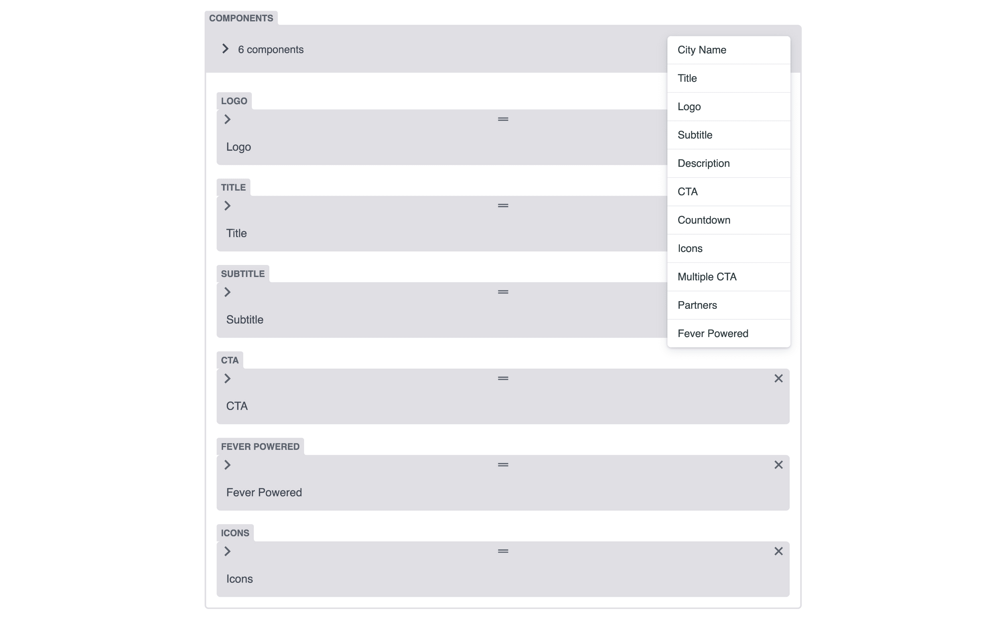Click the Subtitle component reorder handle
This screenshot has height=619, width=1005.
click(x=503, y=292)
